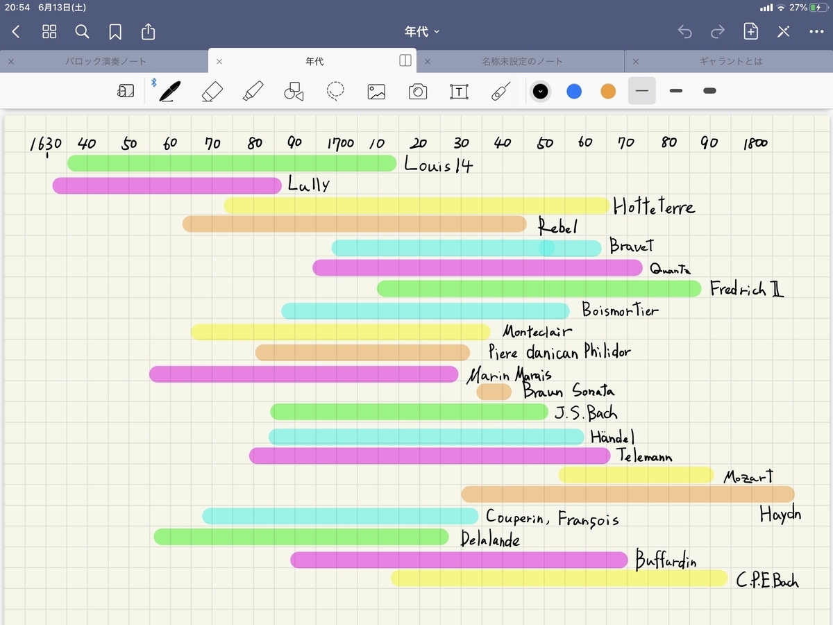833x625 pixels.
Task: Close the 名称未設定のノート tab
Action: [x=427, y=61]
